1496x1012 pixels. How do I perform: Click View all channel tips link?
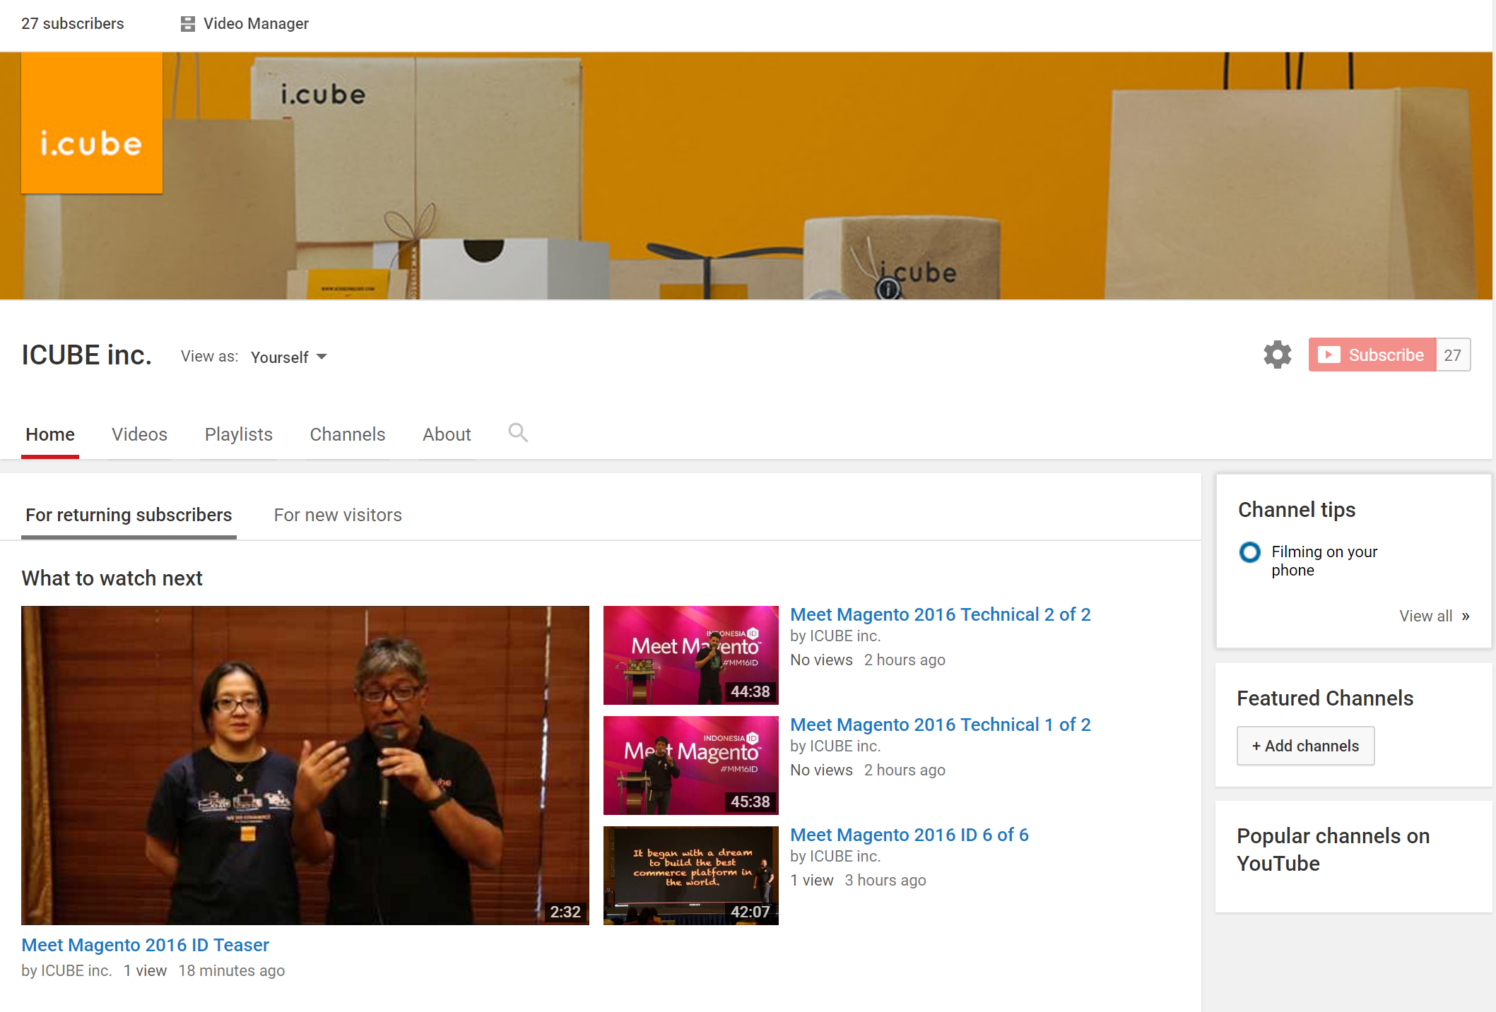pos(1434,617)
